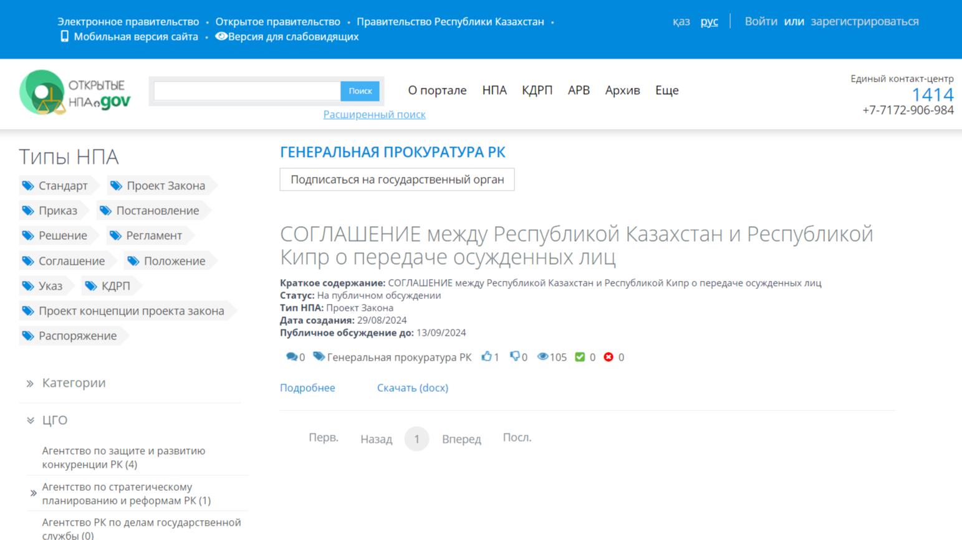The width and height of the screenshot is (962, 540).
Task: Click the green checkmark vote icon
Action: (580, 357)
